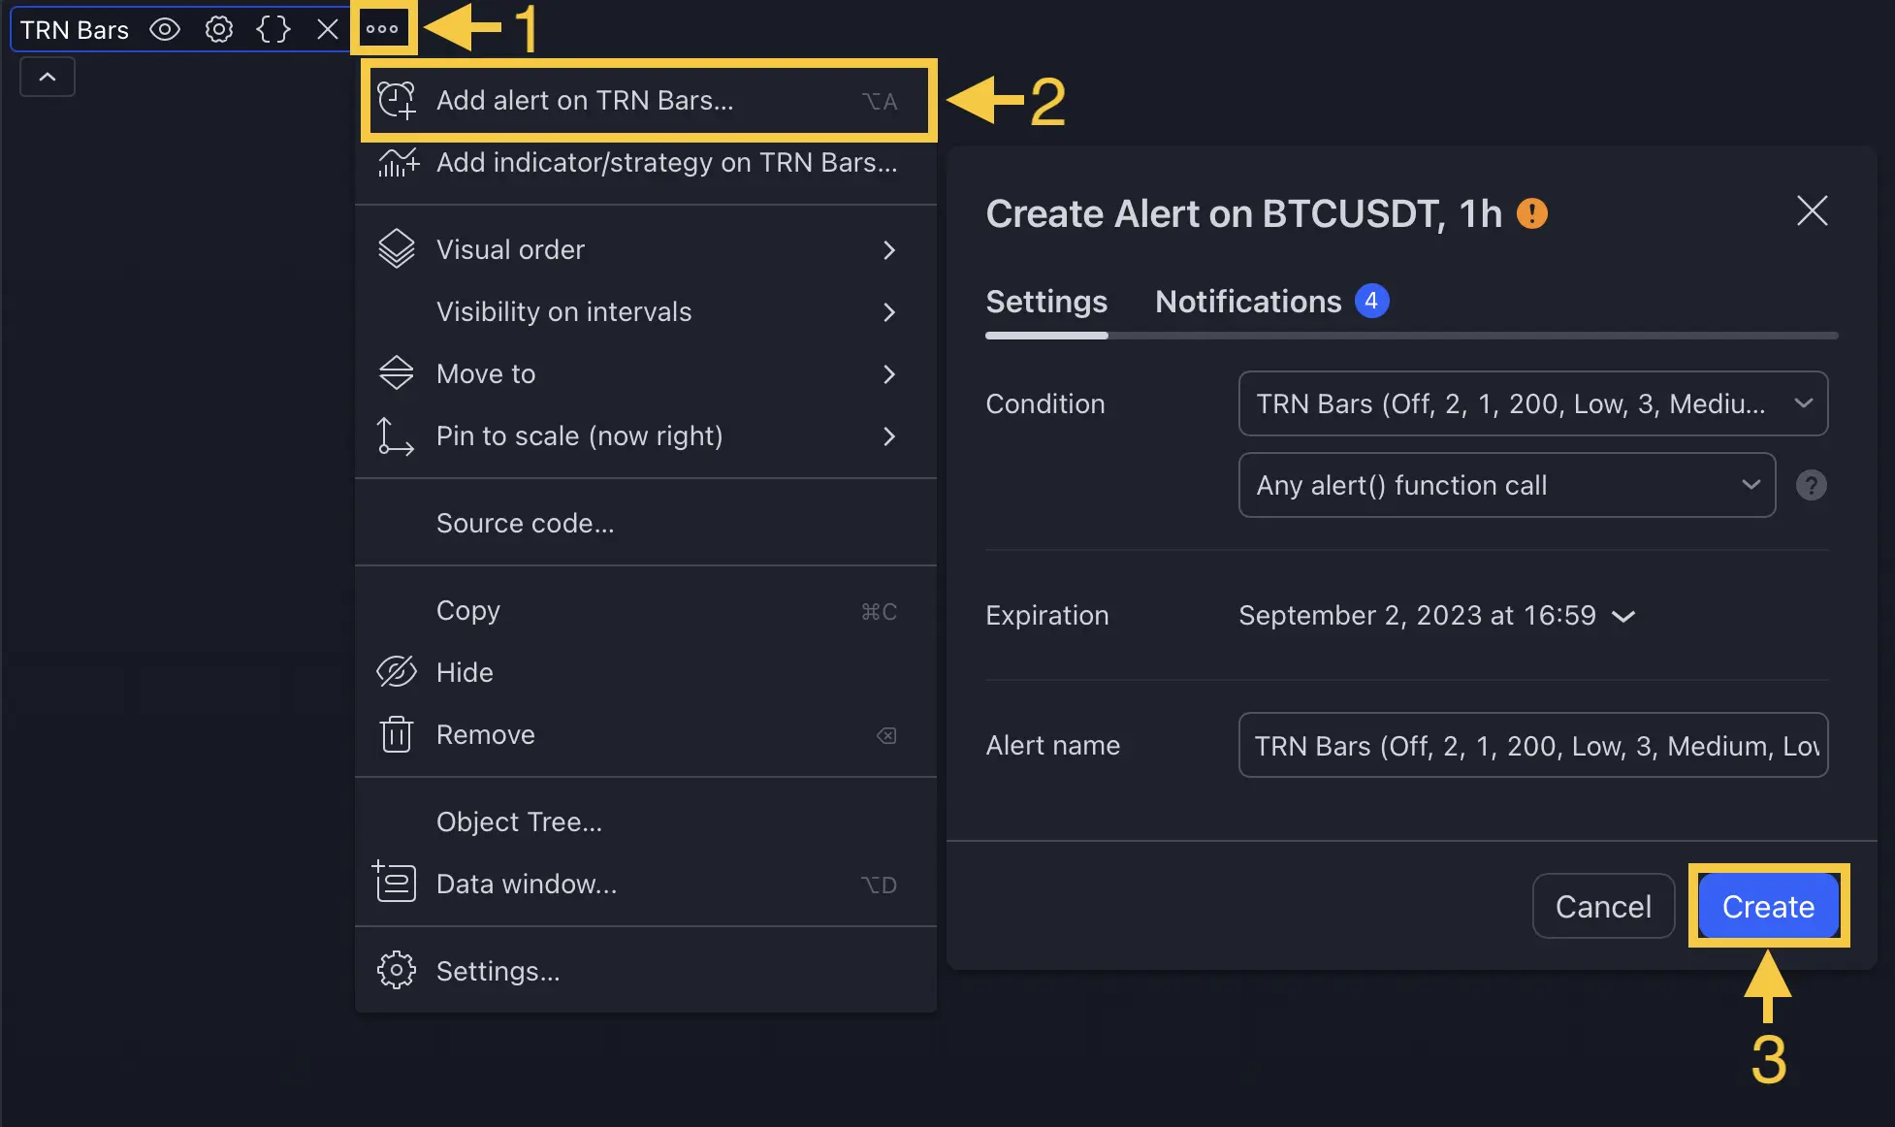This screenshot has height=1127, width=1895.
Task: Open the Any alert() function call dropdown
Action: point(1506,485)
